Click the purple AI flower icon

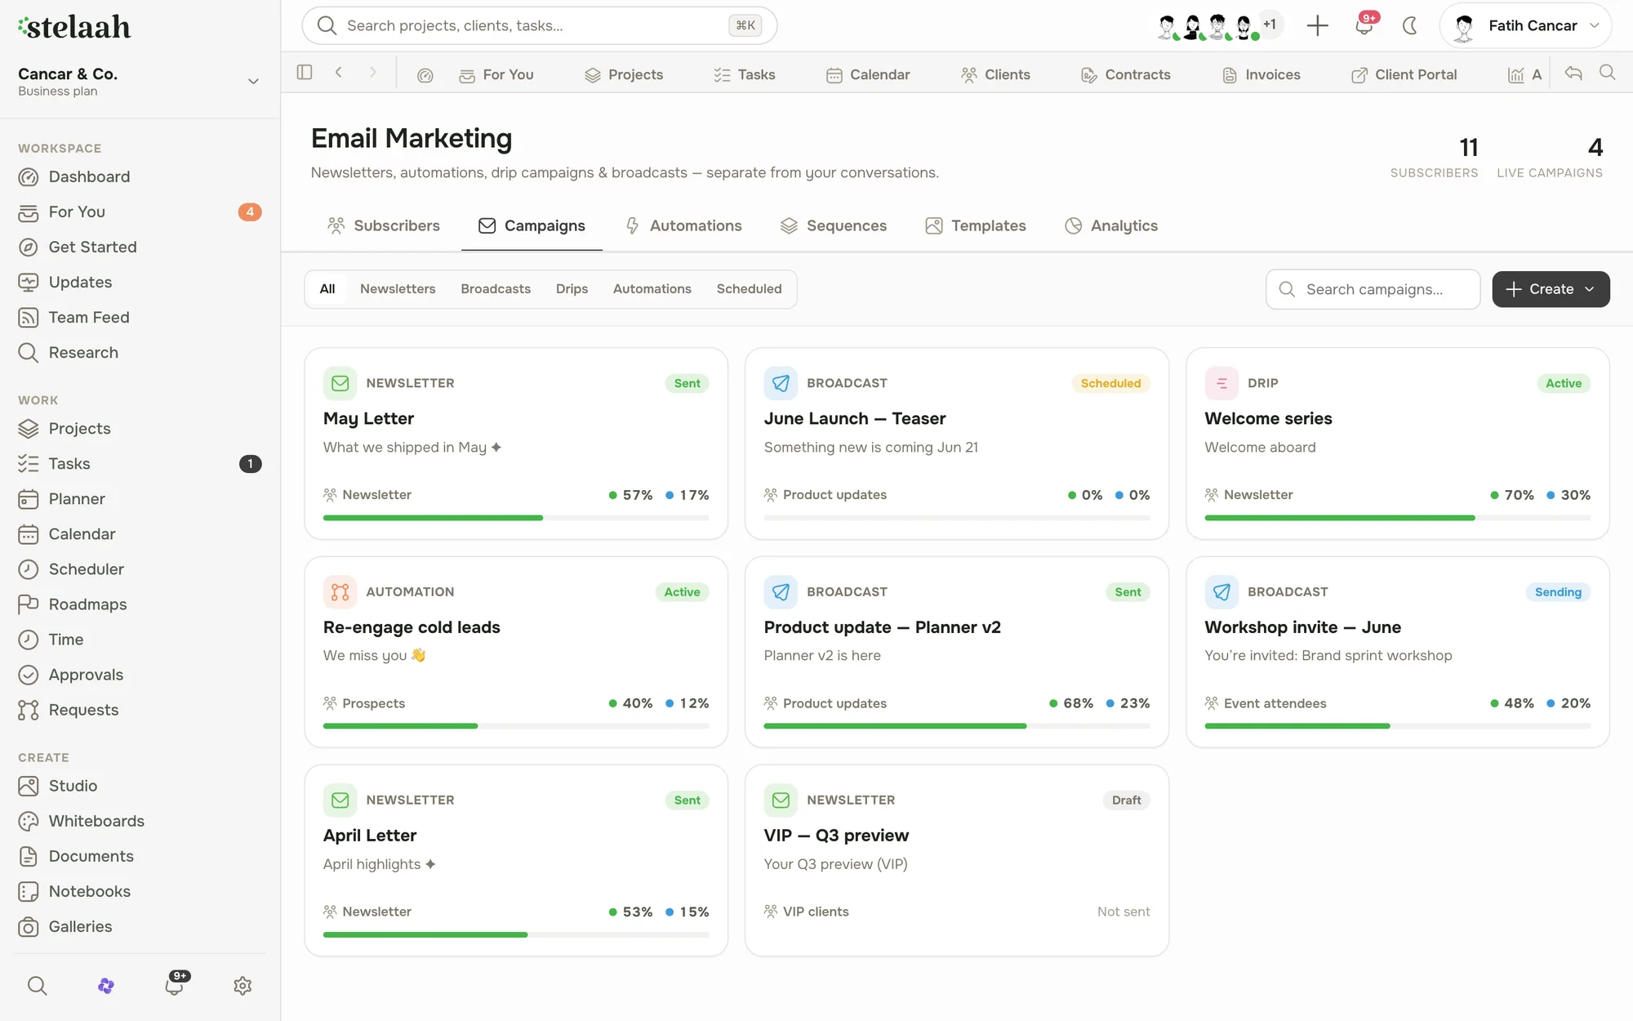point(106,986)
